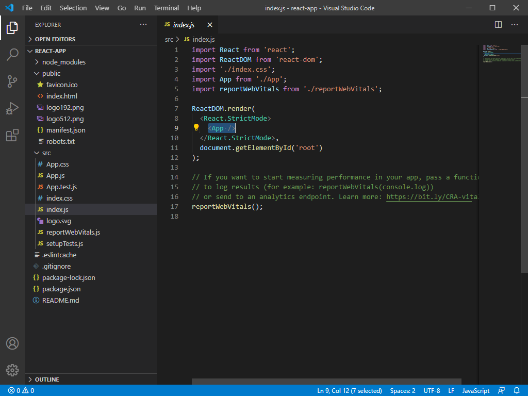Open the Extensions view
This screenshot has height=396, width=528.
(x=12, y=135)
